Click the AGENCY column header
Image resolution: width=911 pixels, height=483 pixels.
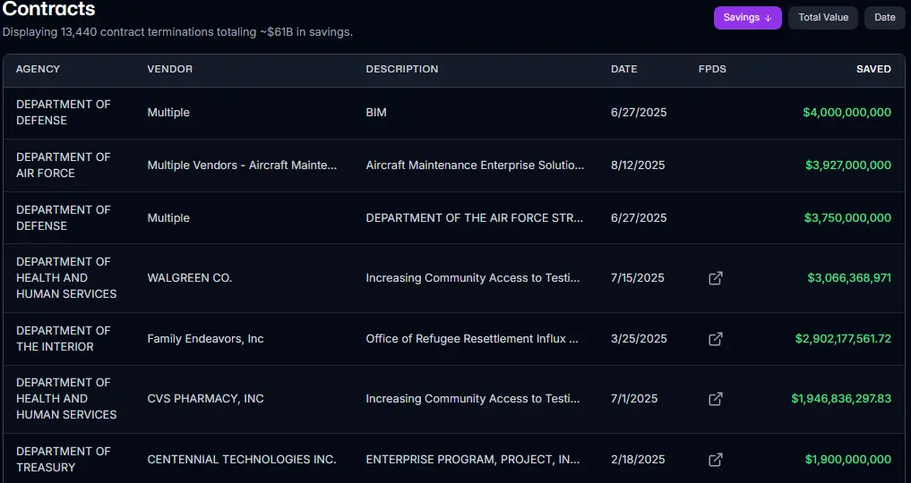tap(38, 69)
